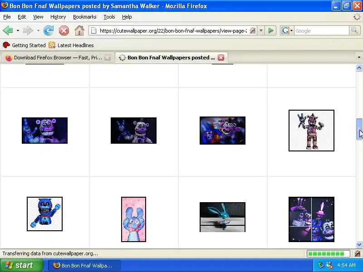Screen dimensions: 363x272
Task: Stop loading with the red X icon
Action: (64, 30)
